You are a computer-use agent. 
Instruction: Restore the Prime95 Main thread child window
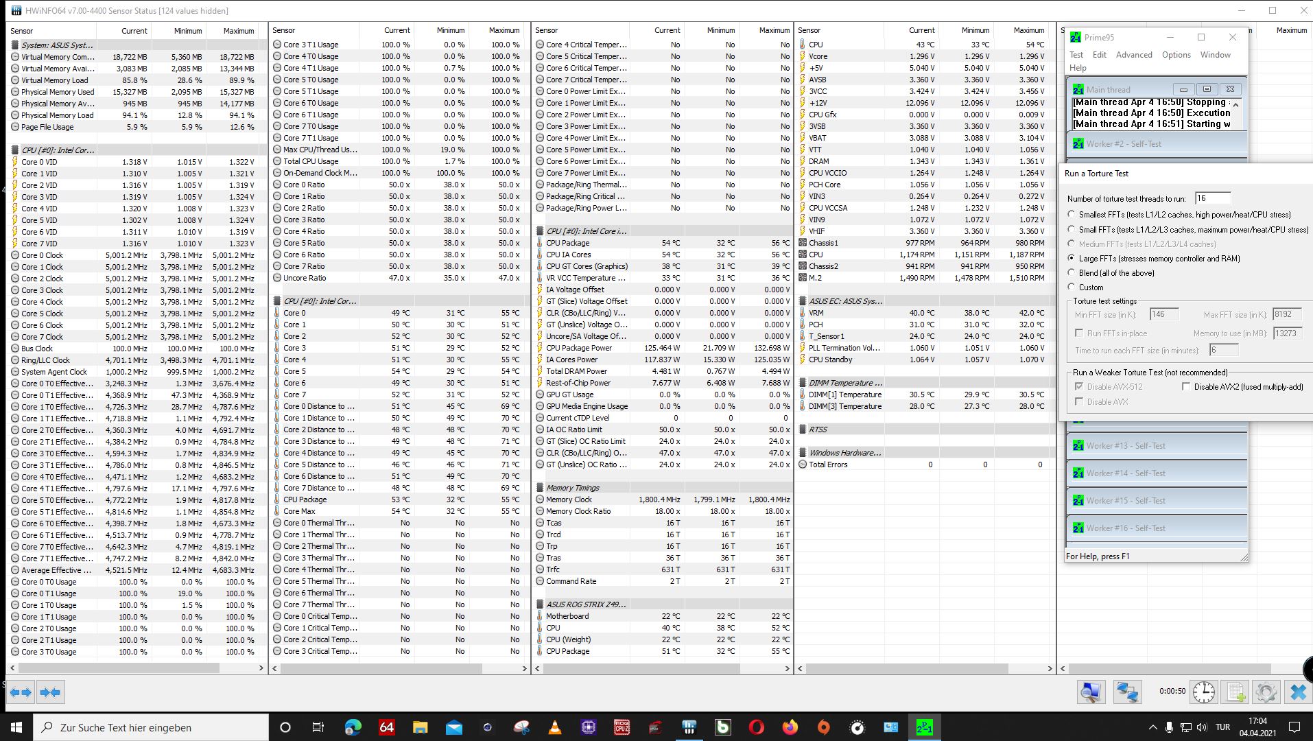(x=1207, y=89)
